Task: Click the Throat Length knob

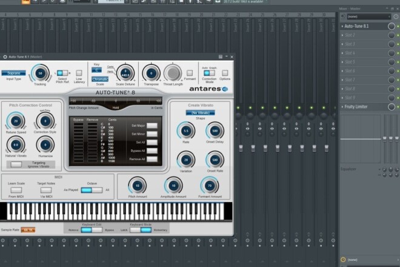Action: coord(173,73)
